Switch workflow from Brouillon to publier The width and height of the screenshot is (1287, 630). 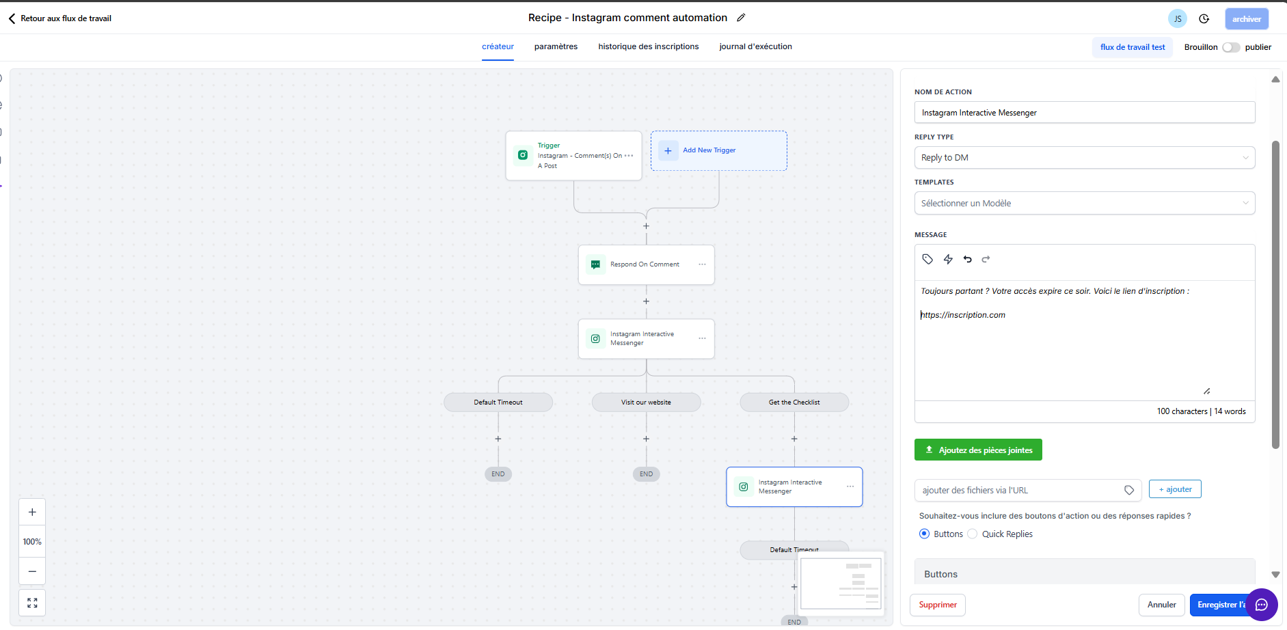pyautogui.click(x=1230, y=47)
